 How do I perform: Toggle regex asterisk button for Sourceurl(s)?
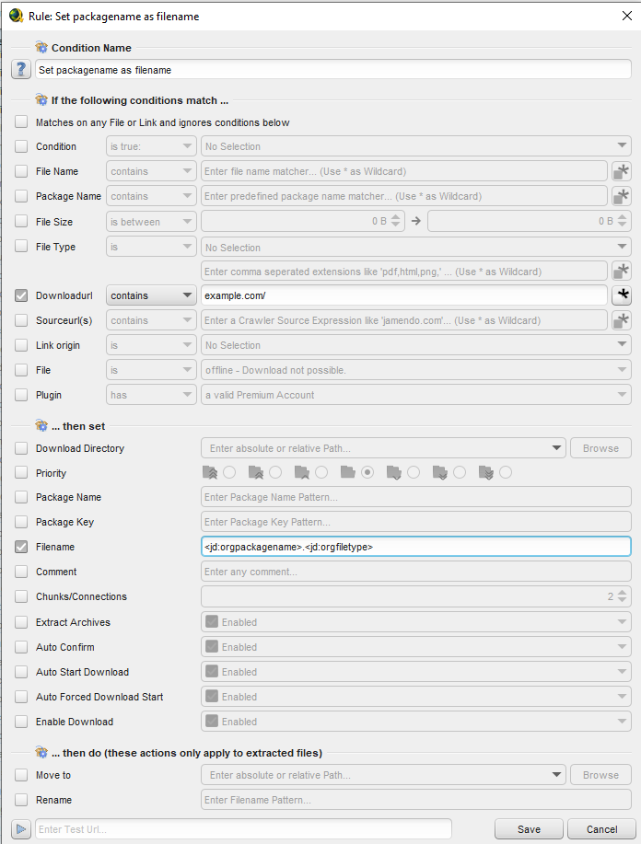tap(622, 320)
